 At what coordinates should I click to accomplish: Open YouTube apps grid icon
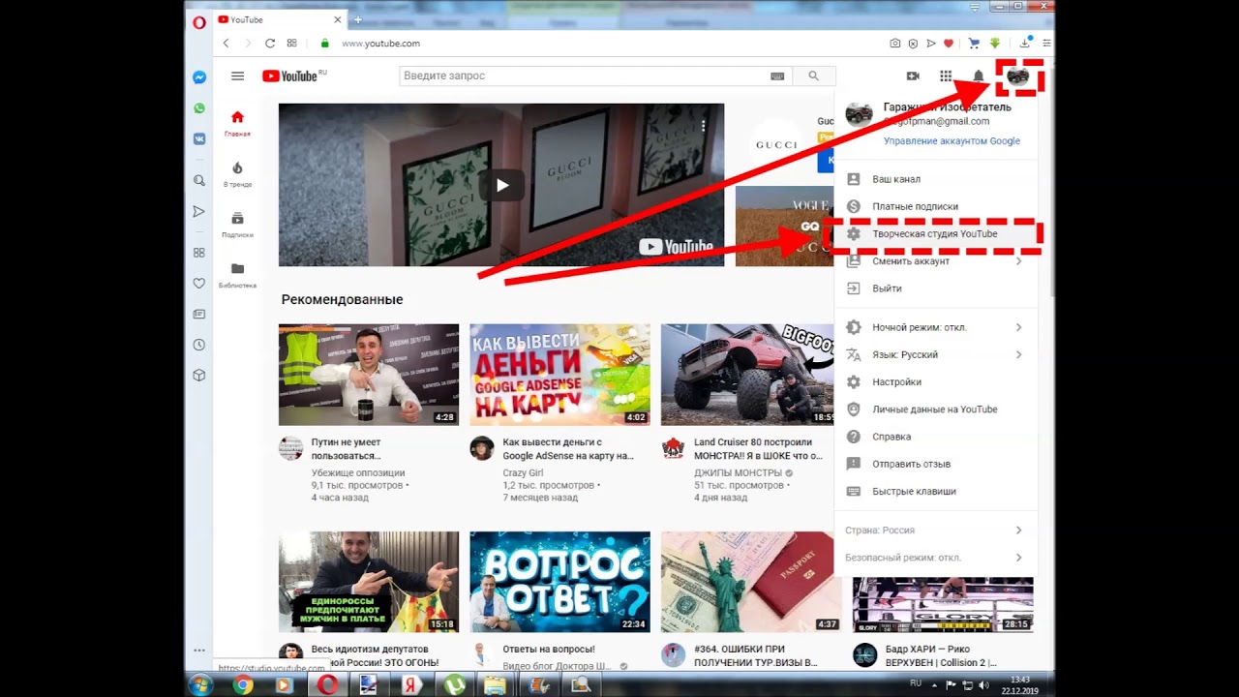coord(946,76)
